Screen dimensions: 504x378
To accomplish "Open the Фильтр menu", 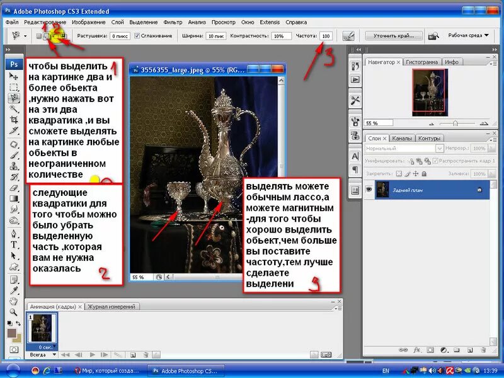I will [173, 22].
